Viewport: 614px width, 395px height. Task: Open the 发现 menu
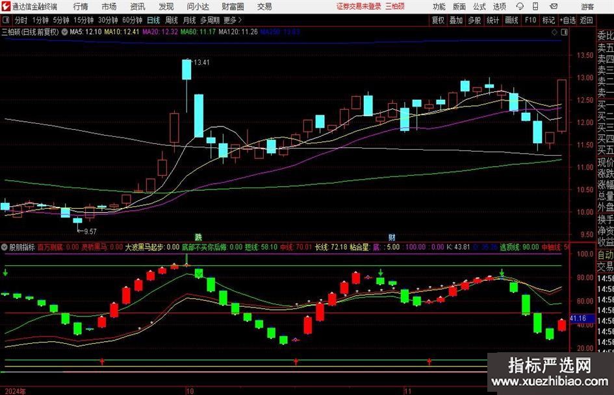pos(166,6)
